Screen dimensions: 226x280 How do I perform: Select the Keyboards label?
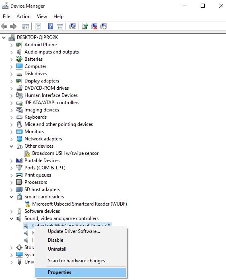[35, 117]
